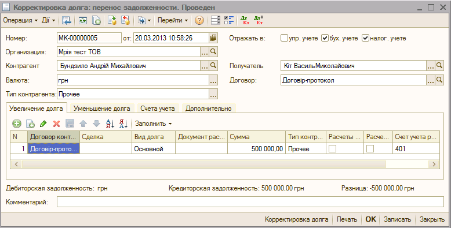The image size is (451, 228).
Task: Sort the table ascending
Action: point(110,124)
